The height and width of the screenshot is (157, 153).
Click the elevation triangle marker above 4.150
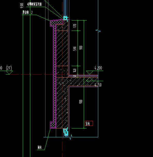point(90,79)
